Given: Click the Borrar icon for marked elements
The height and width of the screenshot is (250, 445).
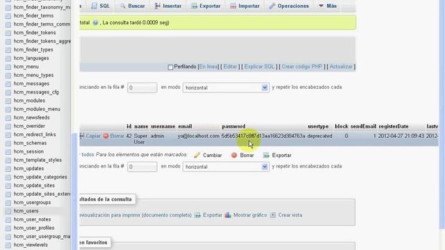Looking at the screenshot, I should (234, 156).
